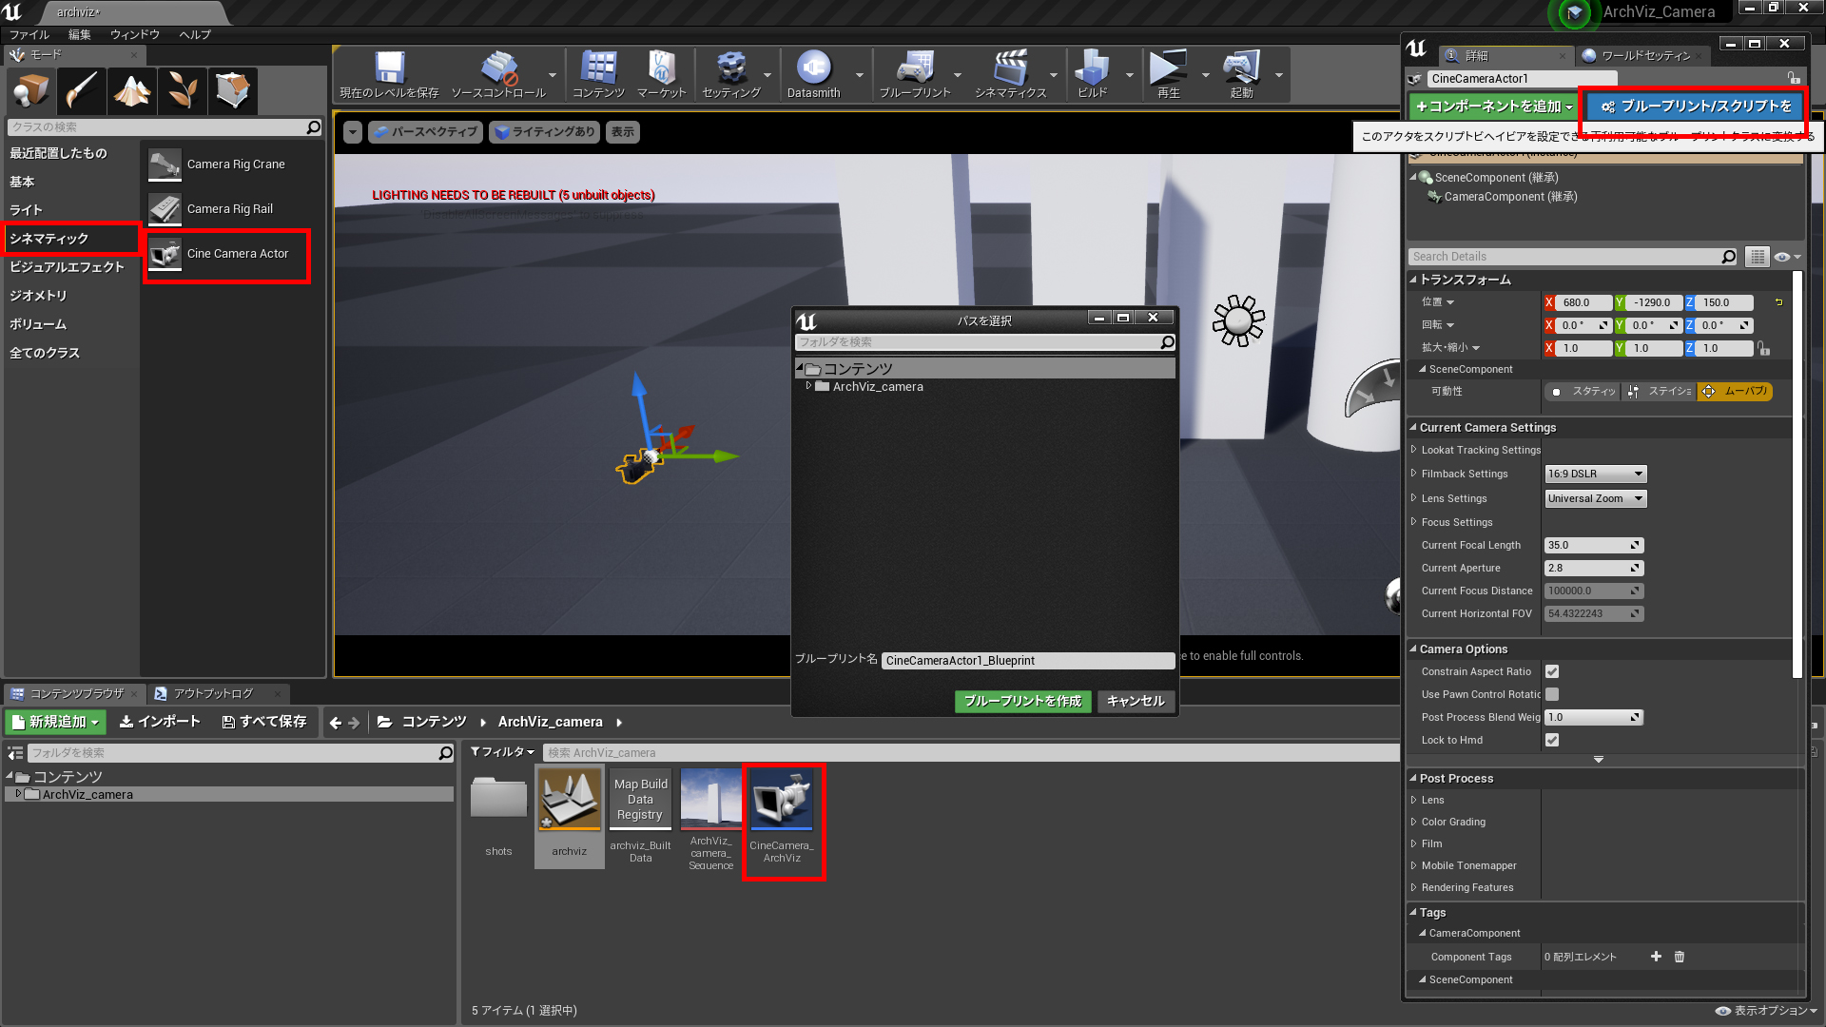Open the Filters (フィルタ) dropdown
1826x1027 pixels.
click(x=502, y=752)
